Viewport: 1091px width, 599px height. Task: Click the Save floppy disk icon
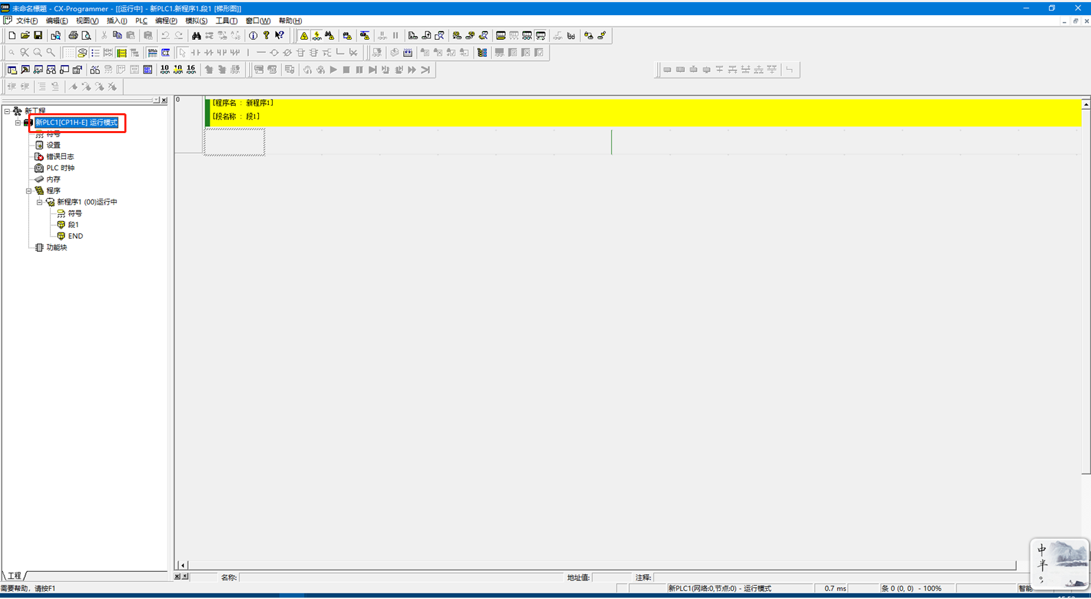pos(38,36)
